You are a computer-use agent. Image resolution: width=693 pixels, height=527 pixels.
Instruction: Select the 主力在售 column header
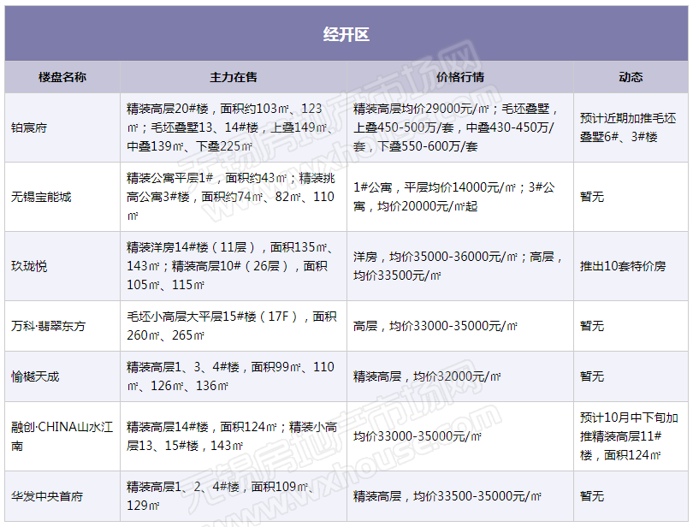click(233, 77)
